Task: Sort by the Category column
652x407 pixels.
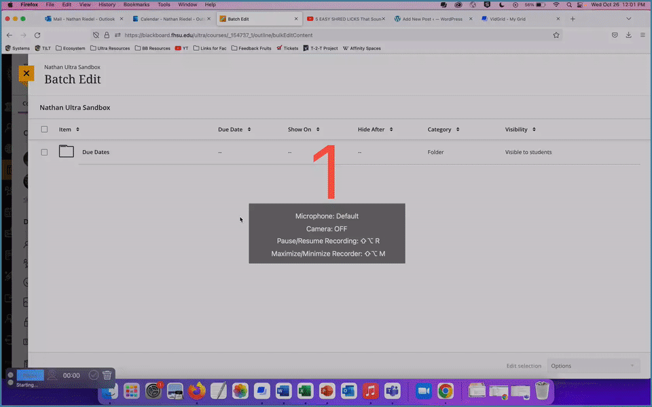Action: [443, 129]
